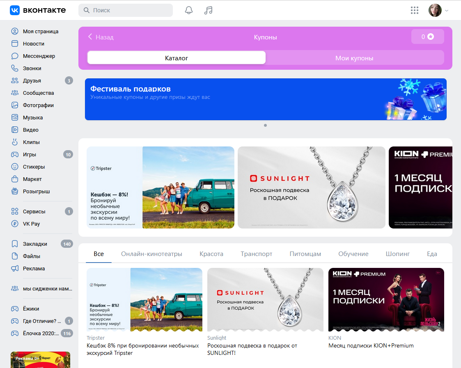
Task: Click the coupon points balance 0
Action: (x=427, y=37)
